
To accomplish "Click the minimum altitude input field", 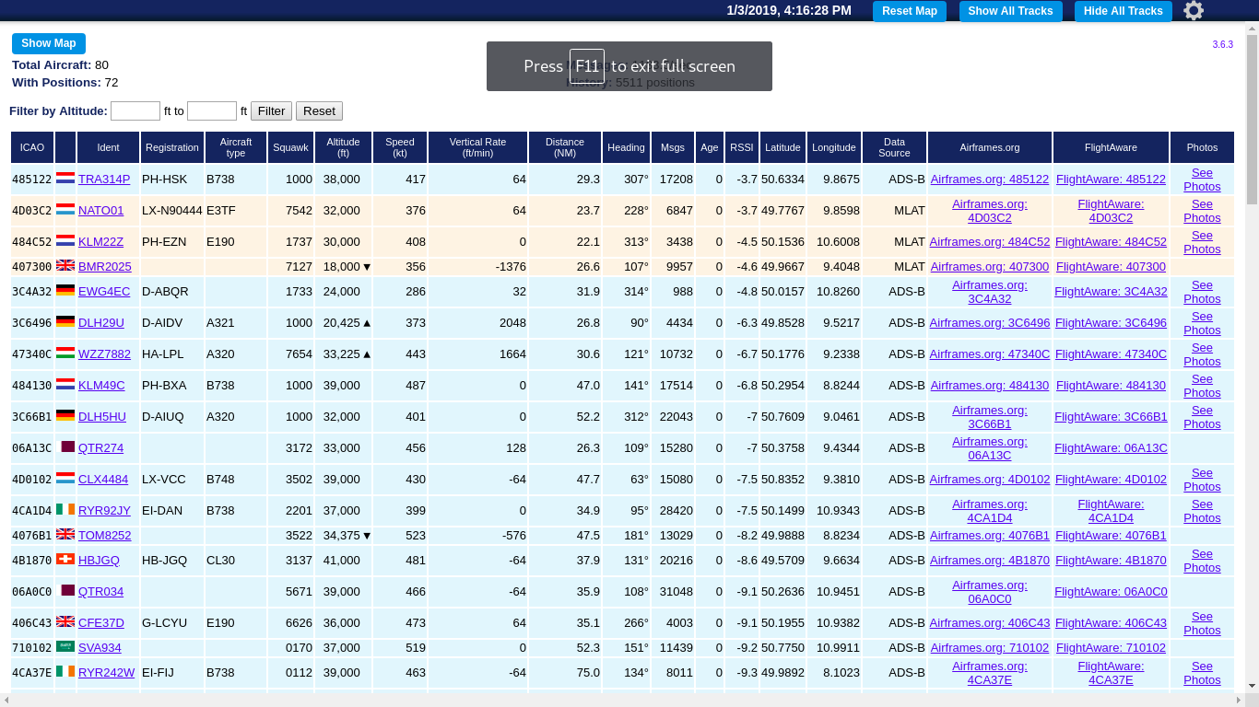I will [135, 110].
